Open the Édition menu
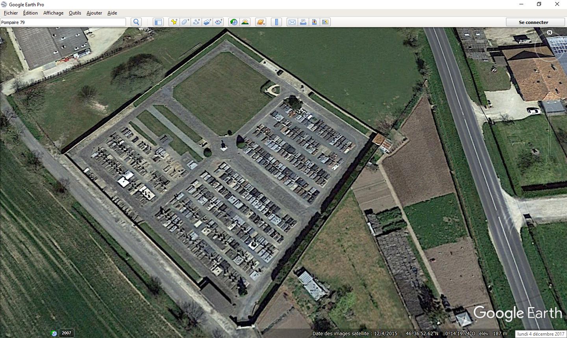Screen dimensions: 567x338 tap(30, 13)
